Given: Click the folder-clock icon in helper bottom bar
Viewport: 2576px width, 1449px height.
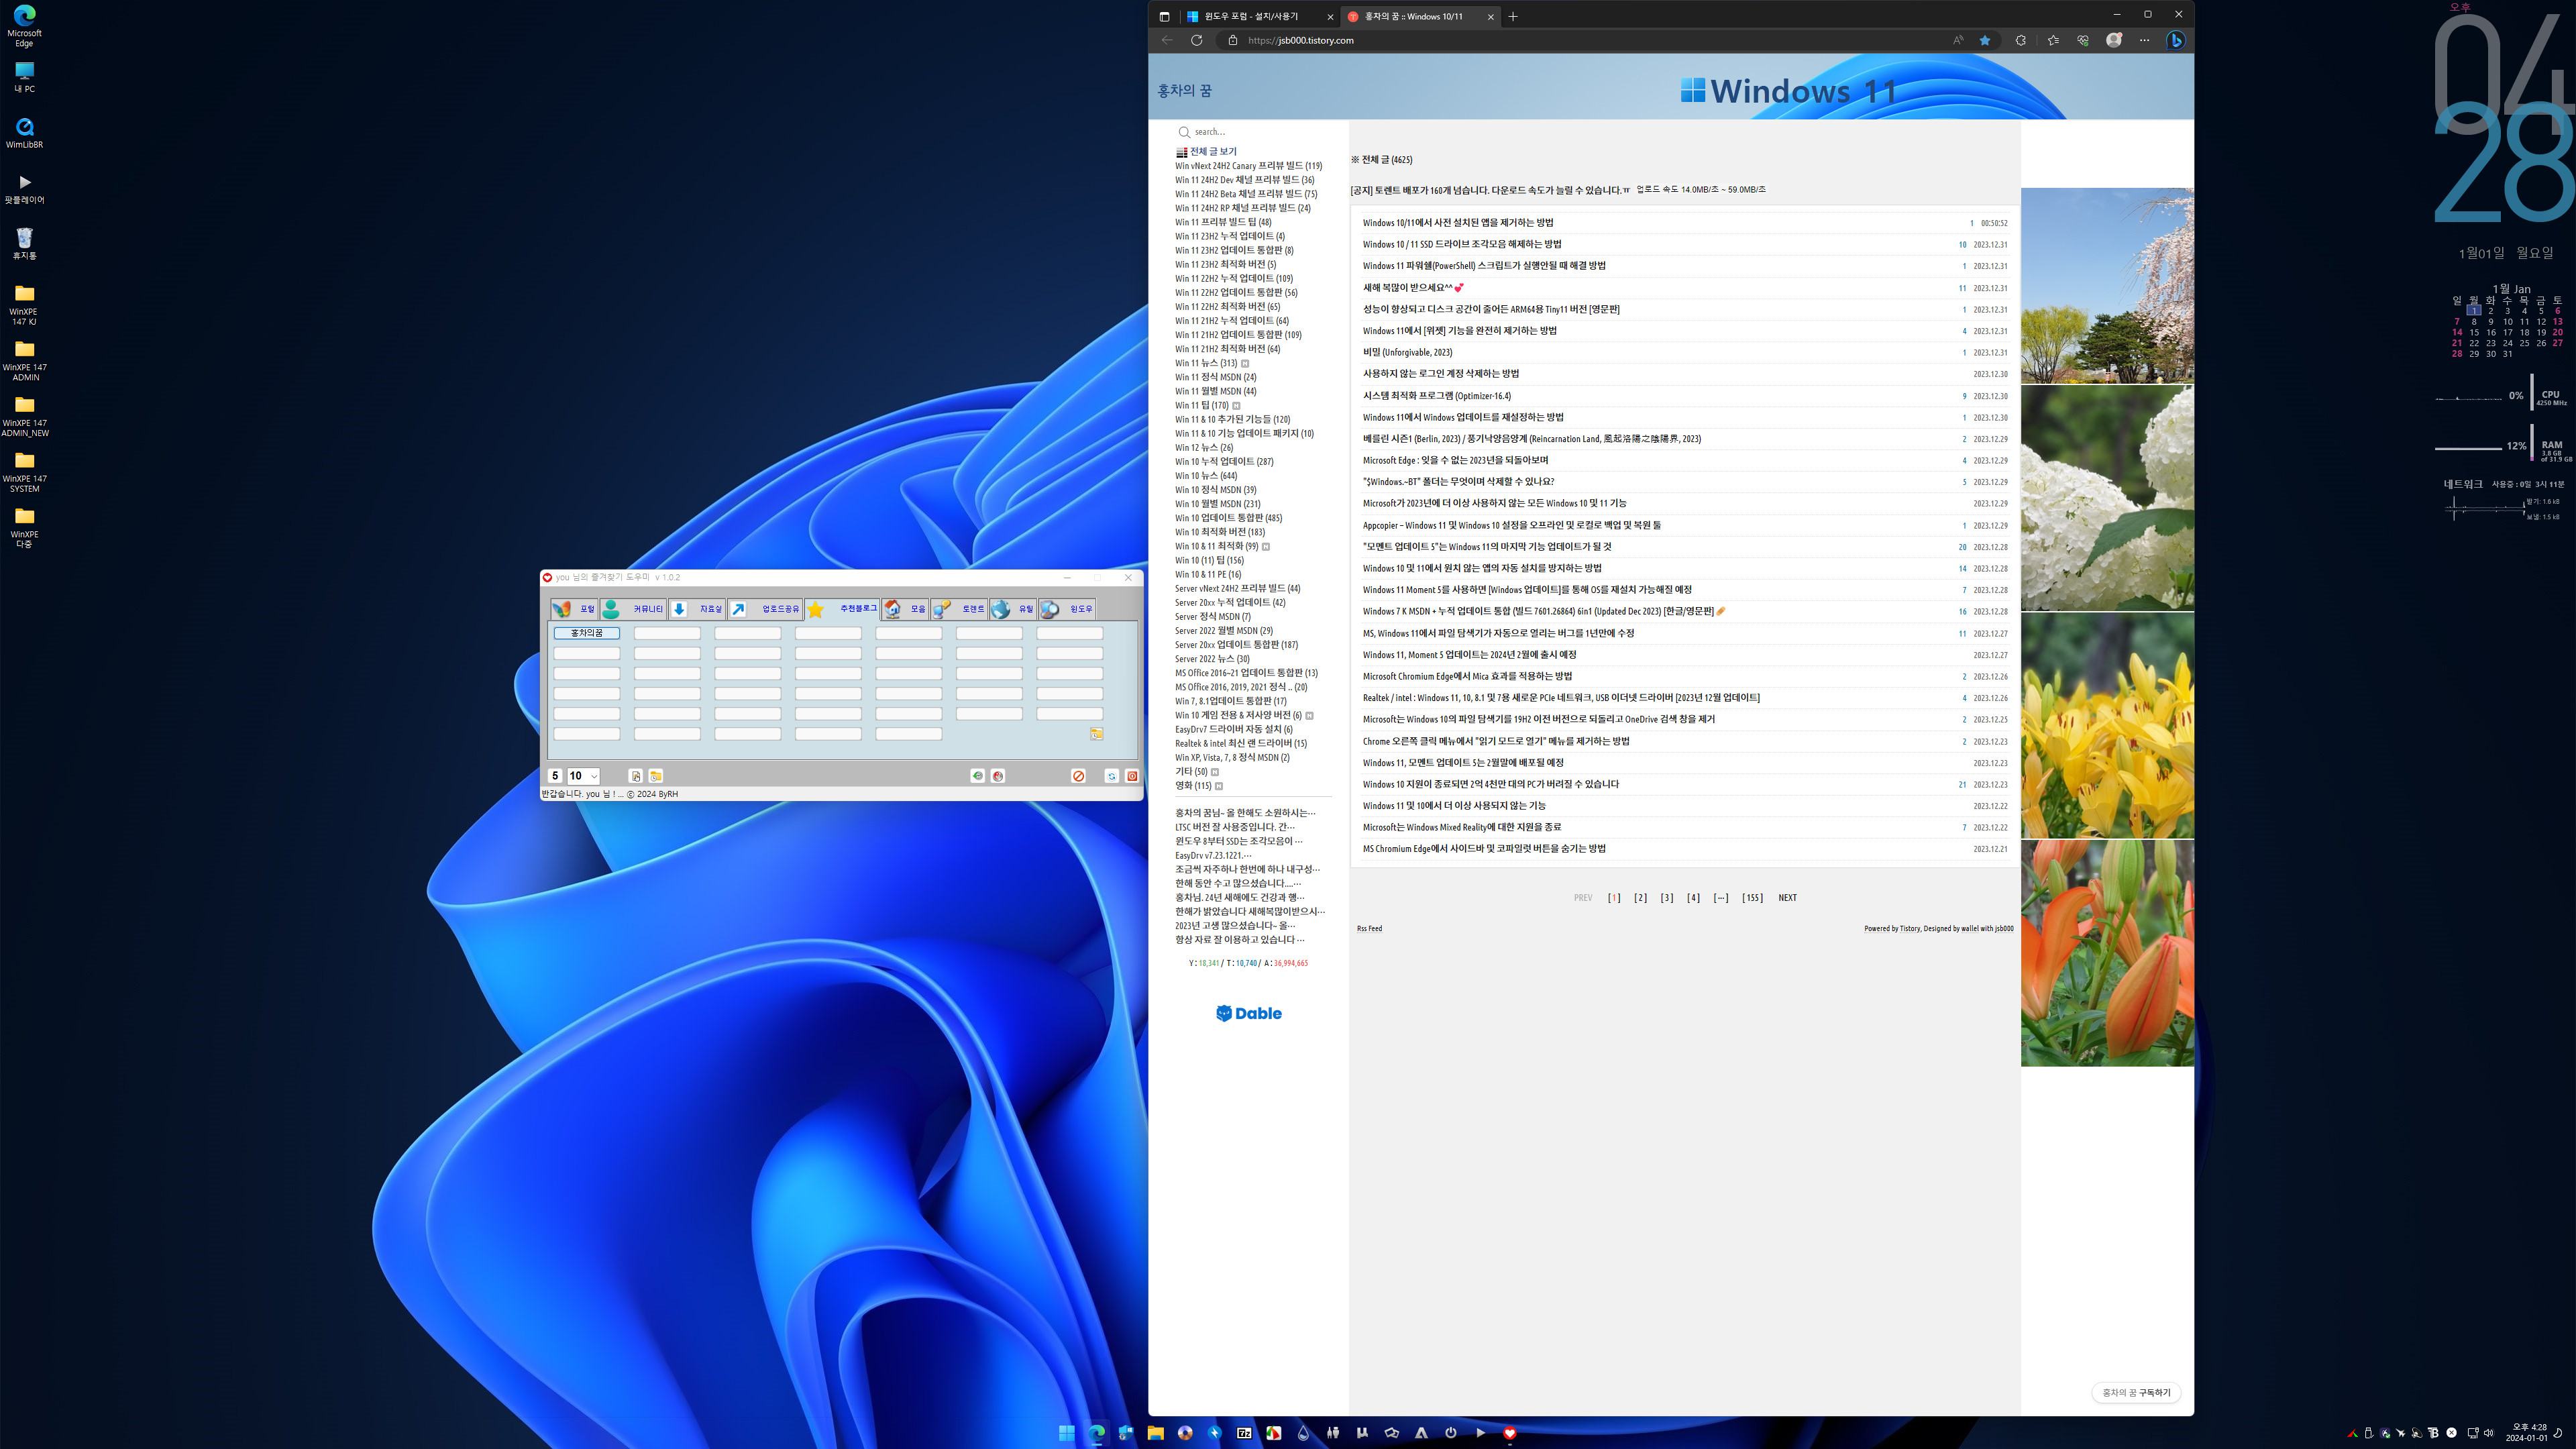Looking at the screenshot, I should [x=656, y=776].
